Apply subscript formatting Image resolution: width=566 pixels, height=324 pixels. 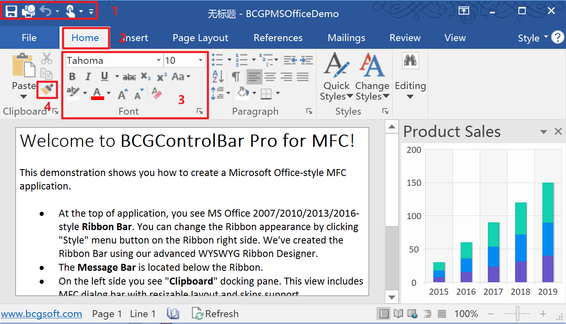[x=146, y=76]
